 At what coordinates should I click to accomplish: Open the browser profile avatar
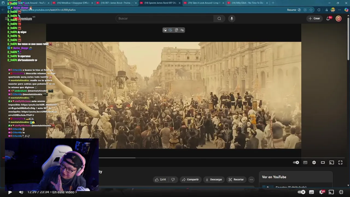pos(333,10)
